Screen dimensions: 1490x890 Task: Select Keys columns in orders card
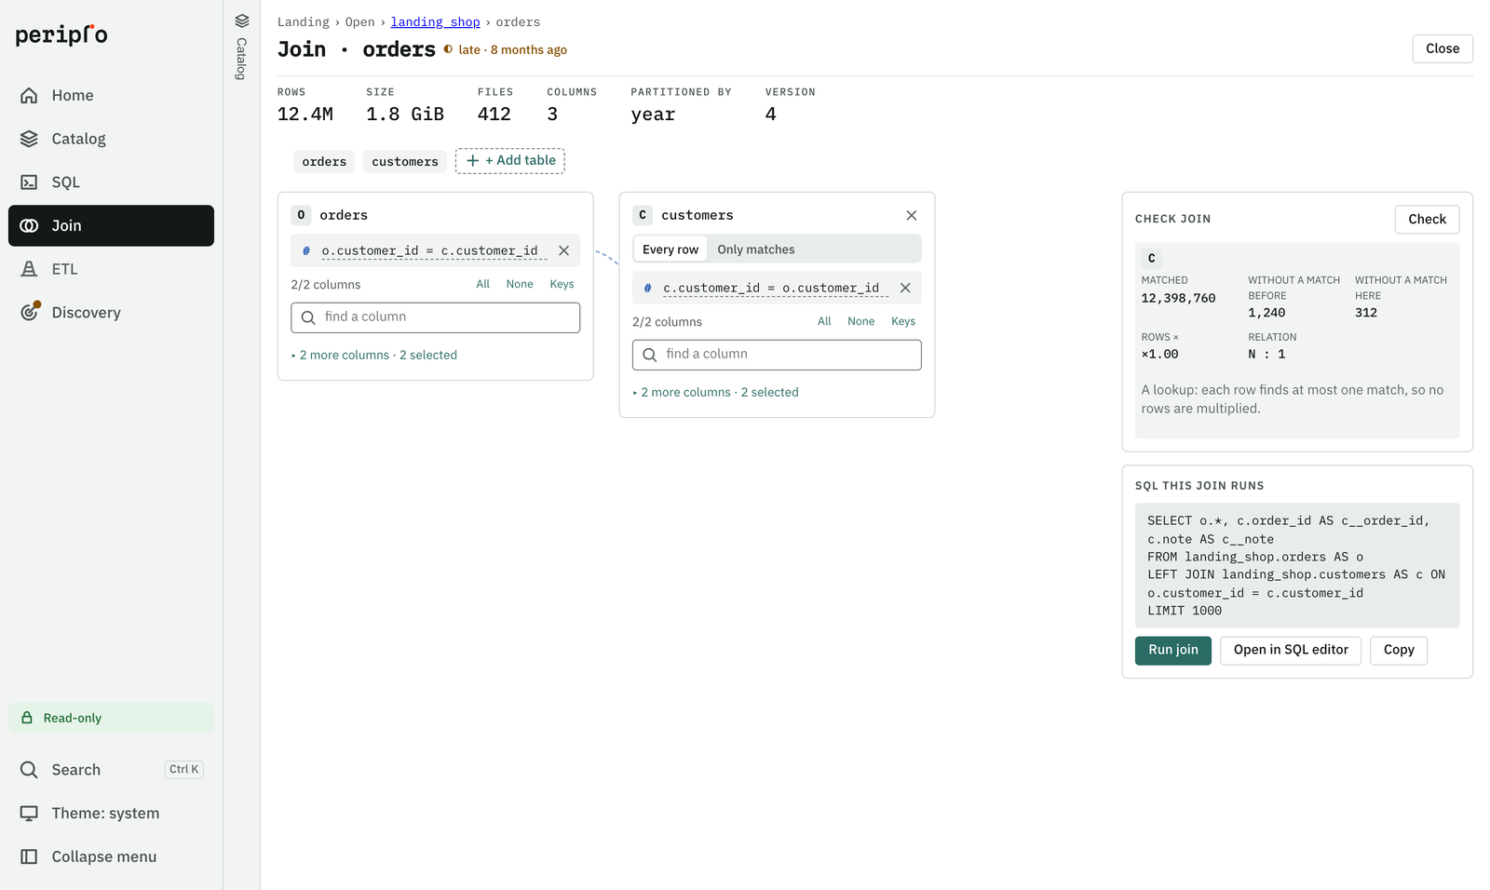tap(562, 284)
